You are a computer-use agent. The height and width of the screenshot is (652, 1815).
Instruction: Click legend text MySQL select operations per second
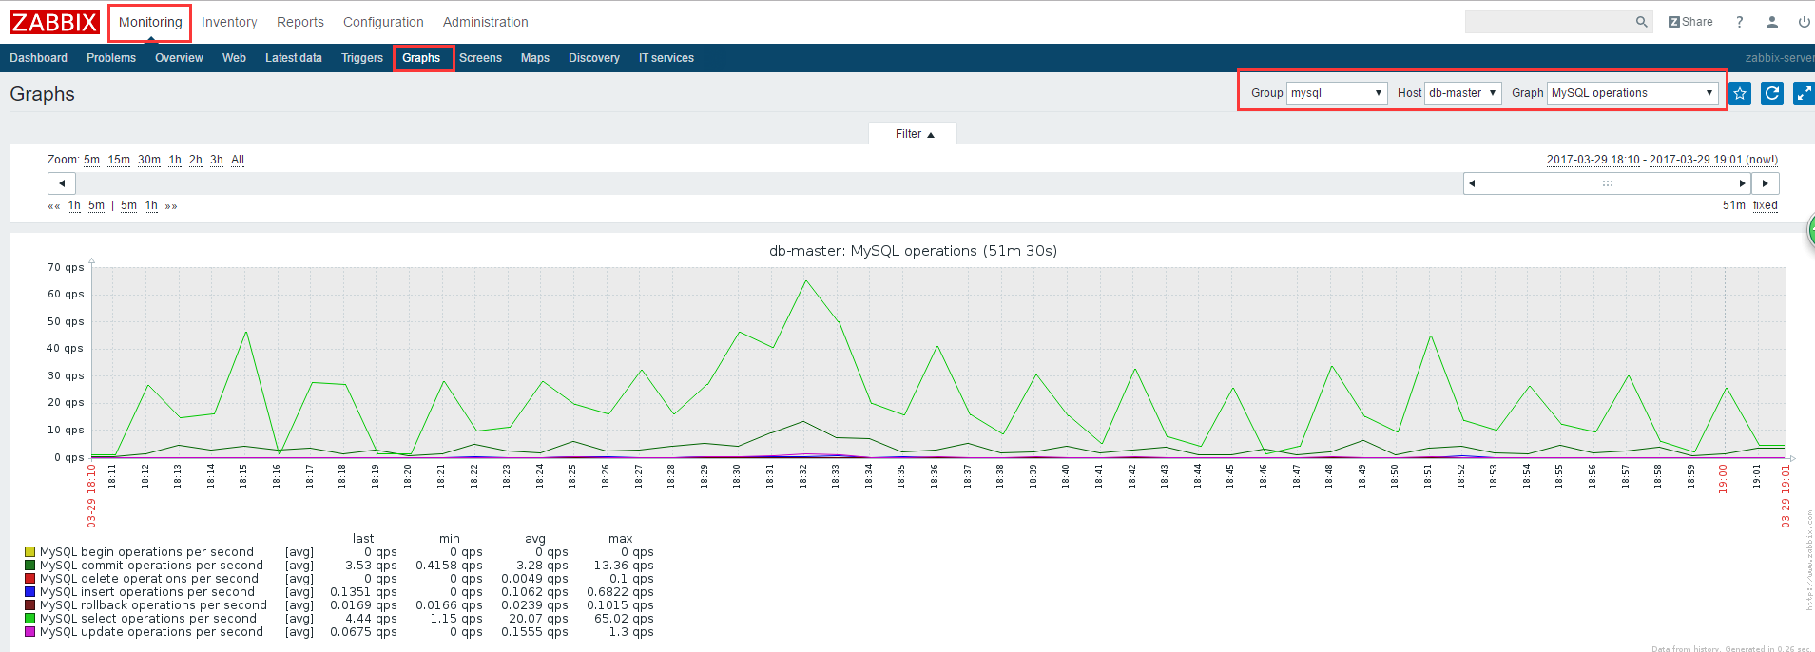[x=148, y=619]
